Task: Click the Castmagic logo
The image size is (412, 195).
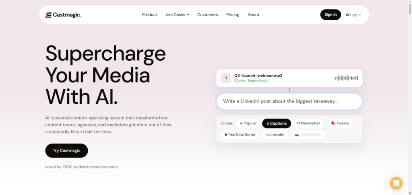Action: [x=63, y=15]
